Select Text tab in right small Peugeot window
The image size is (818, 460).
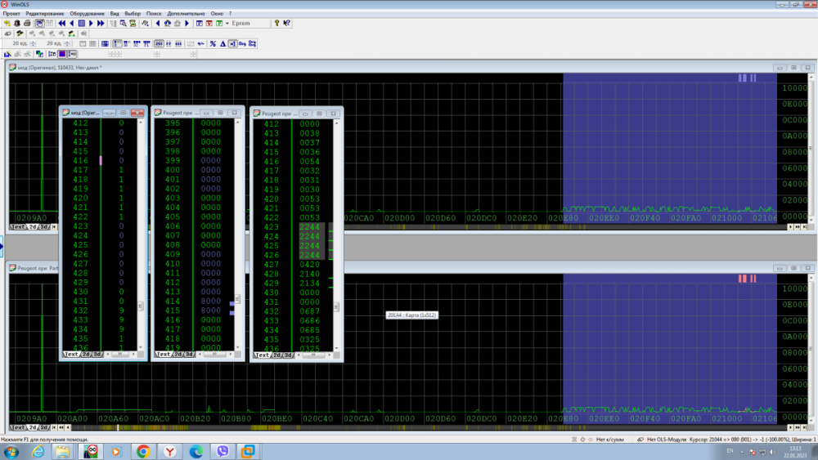coord(262,355)
